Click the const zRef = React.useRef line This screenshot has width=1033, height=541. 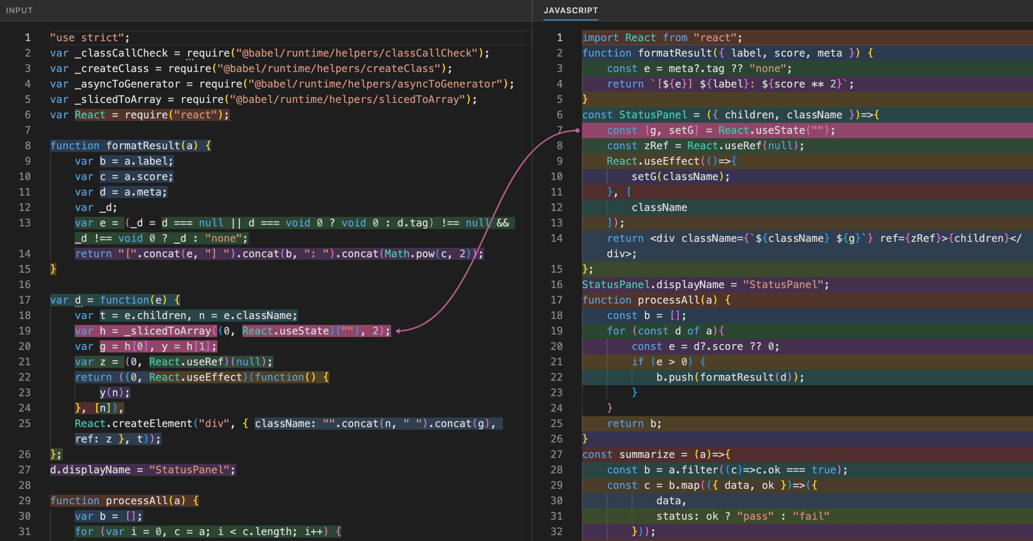[x=706, y=146]
